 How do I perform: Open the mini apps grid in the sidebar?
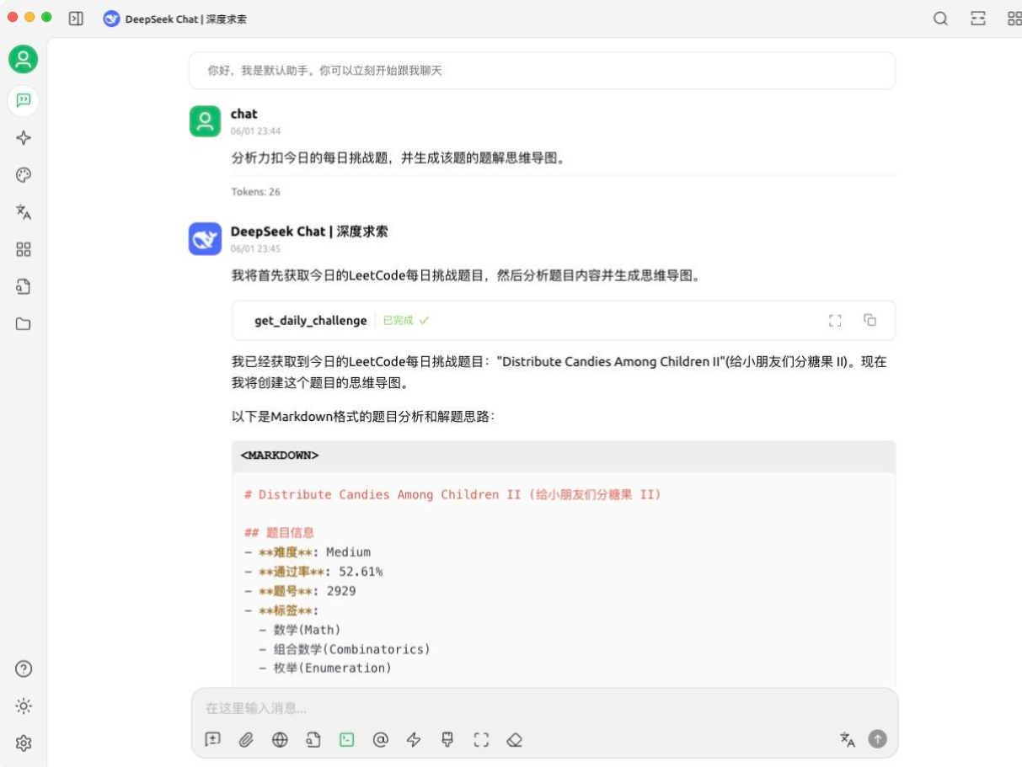click(23, 249)
